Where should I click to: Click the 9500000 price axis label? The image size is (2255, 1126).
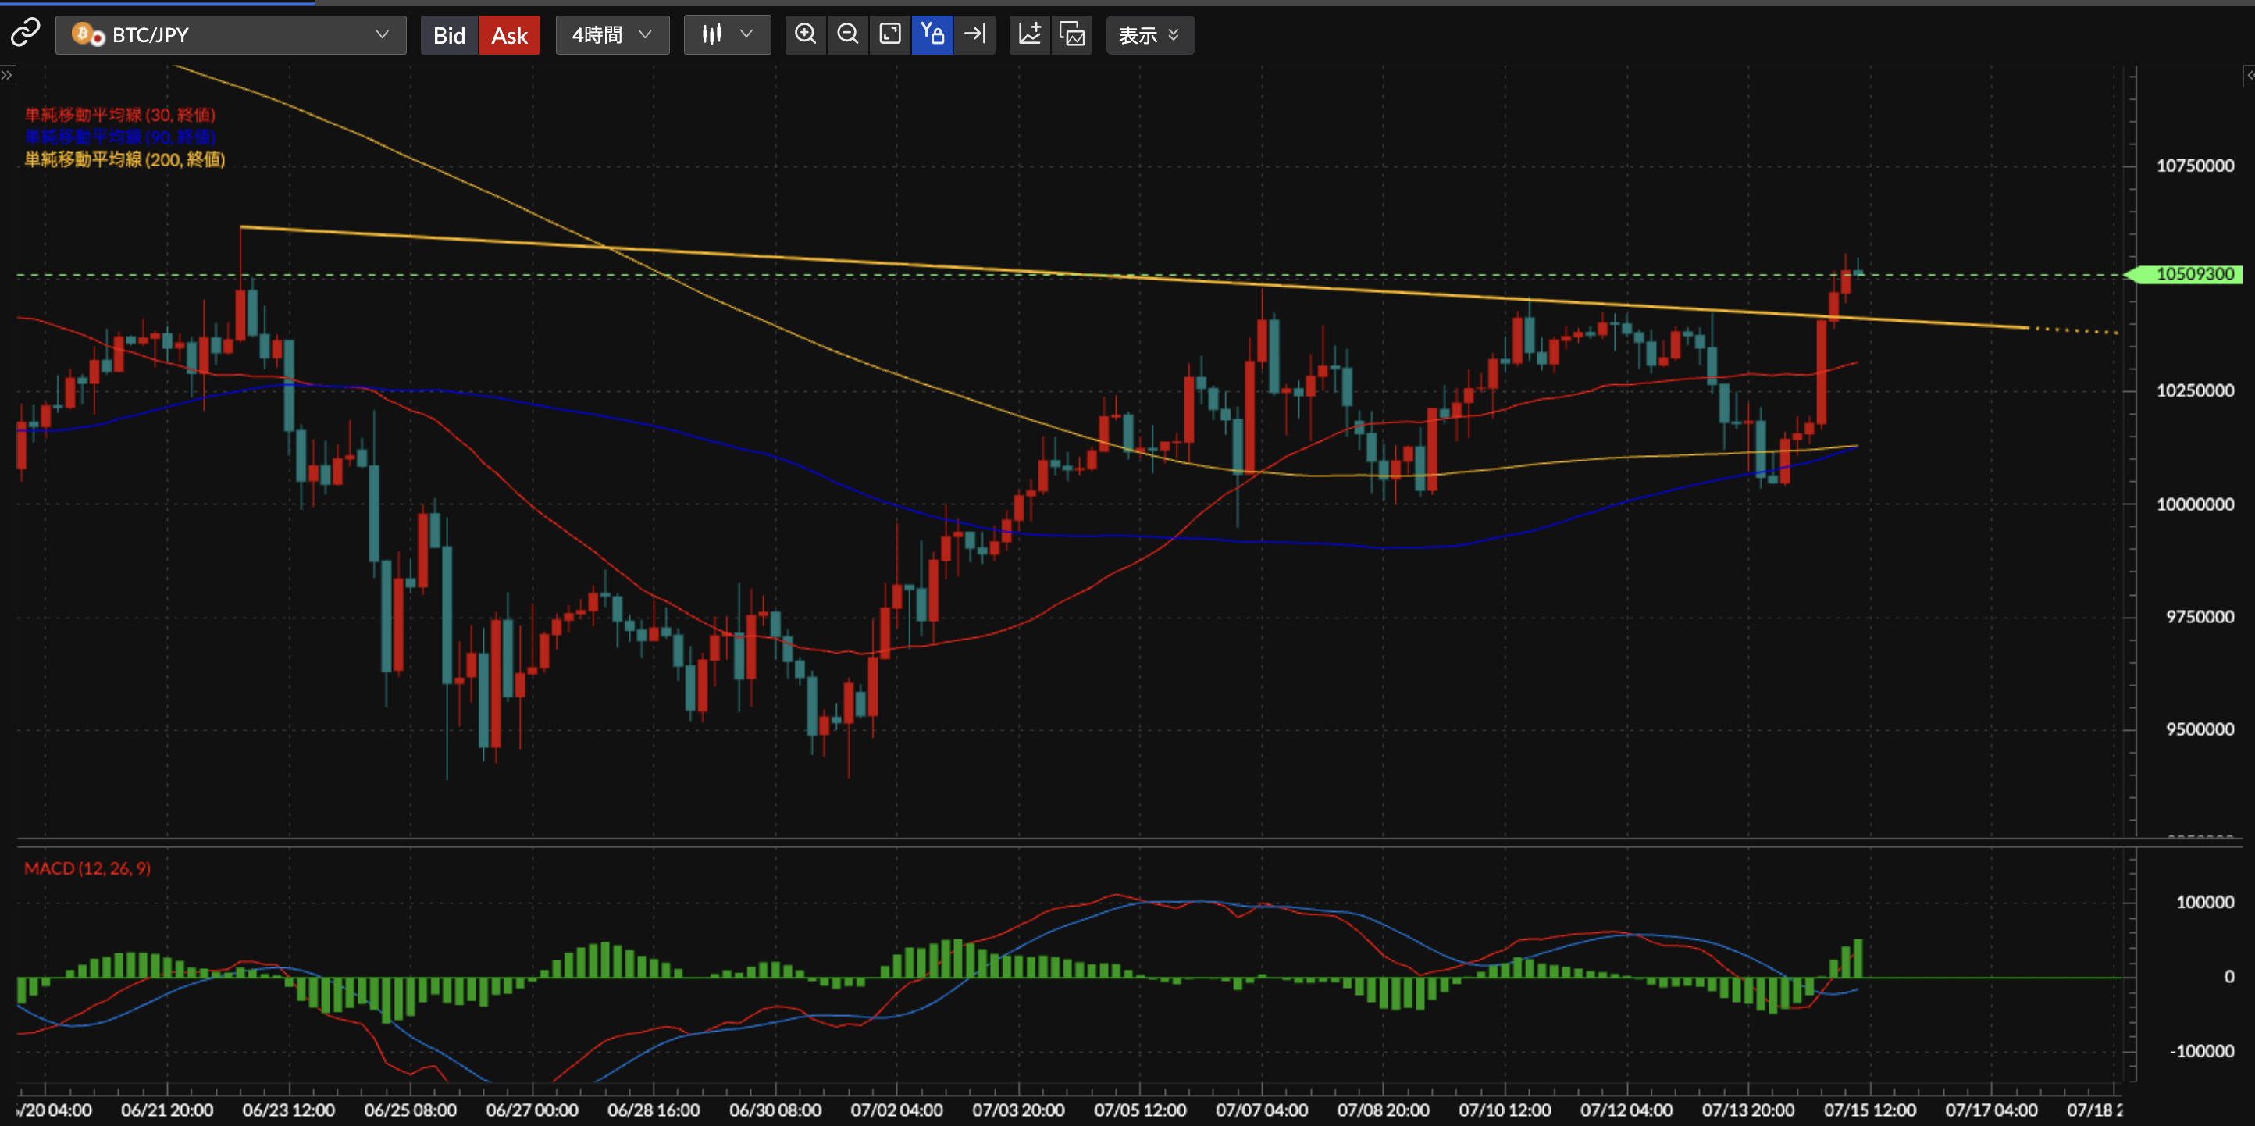pos(2199,729)
